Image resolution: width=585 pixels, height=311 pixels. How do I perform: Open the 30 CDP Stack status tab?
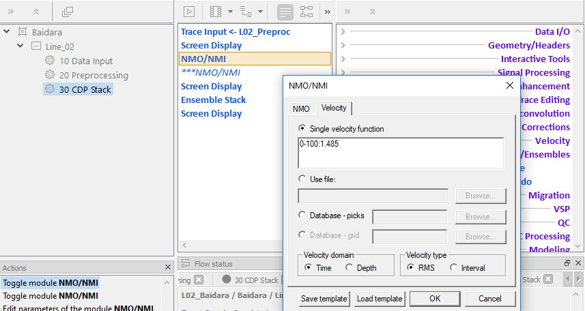[256, 280]
